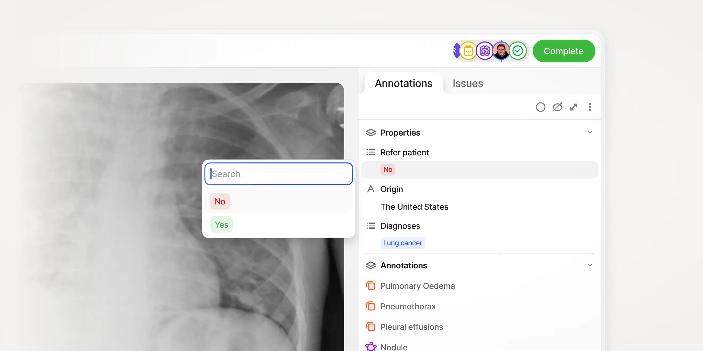Select the Pleural effusions annotation

point(411,327)
